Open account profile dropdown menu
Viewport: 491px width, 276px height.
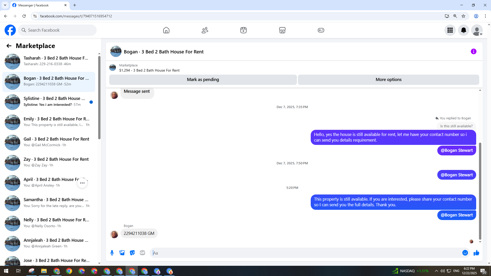[477, 30]
